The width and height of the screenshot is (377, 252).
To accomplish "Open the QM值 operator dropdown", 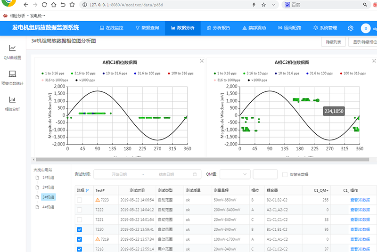I will coord(234,174).
